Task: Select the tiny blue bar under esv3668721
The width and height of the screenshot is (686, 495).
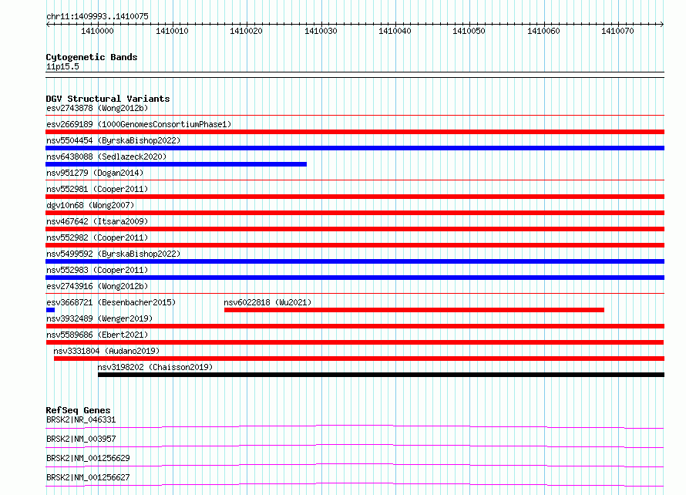Action: click(50, 310)
